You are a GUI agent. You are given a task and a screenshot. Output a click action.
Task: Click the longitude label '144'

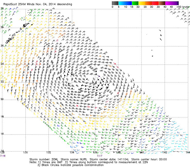click(188, 152)
